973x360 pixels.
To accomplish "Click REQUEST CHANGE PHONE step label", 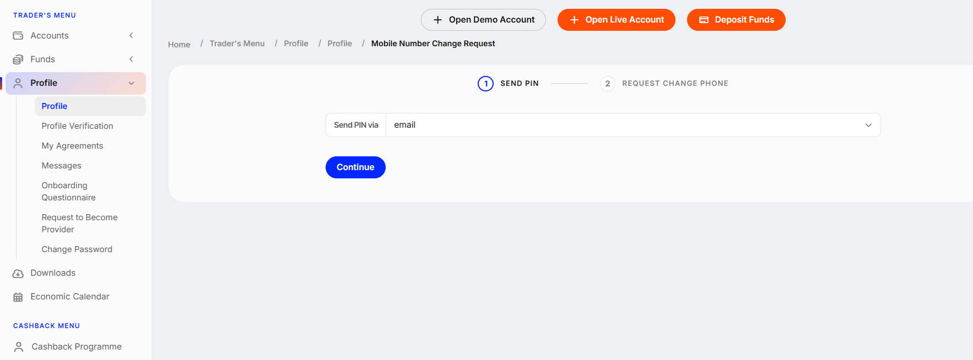I will click(x=675, y=84).
